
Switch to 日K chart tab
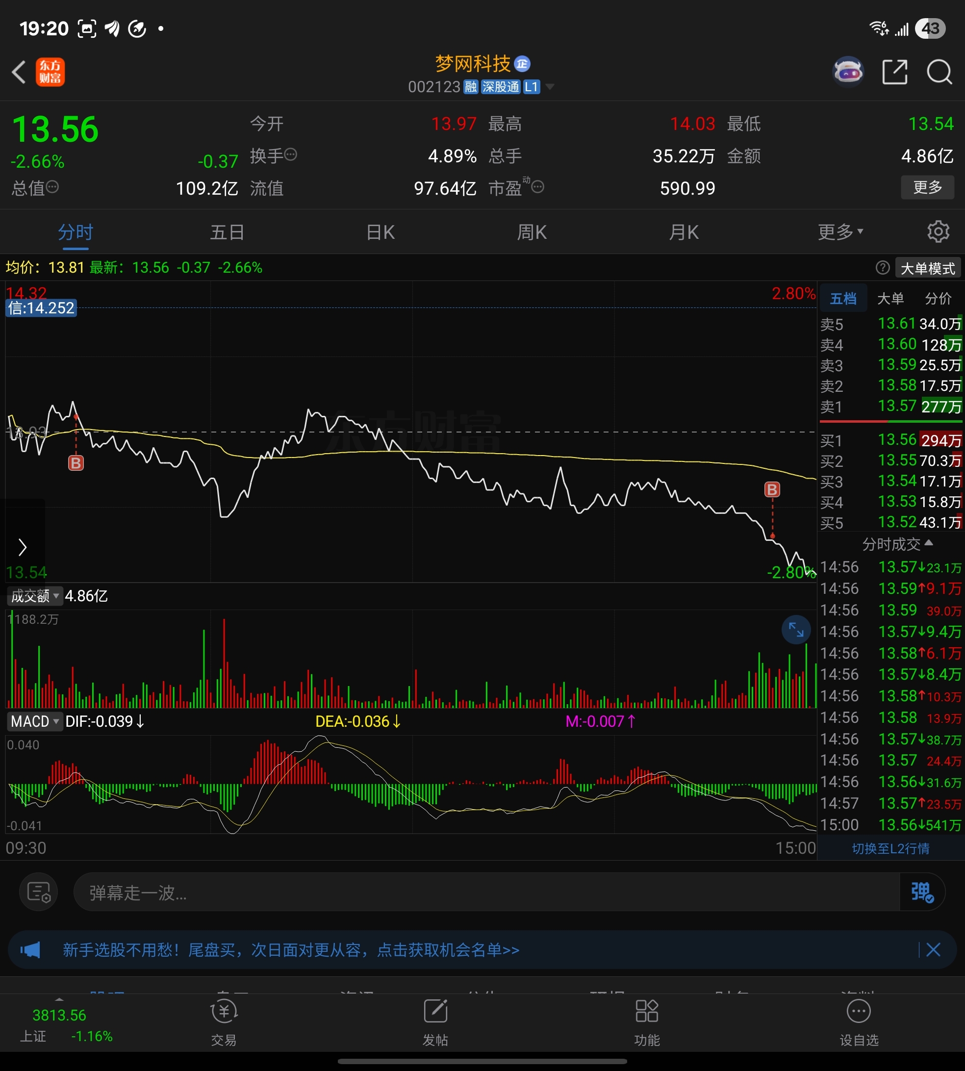[380, 231]
